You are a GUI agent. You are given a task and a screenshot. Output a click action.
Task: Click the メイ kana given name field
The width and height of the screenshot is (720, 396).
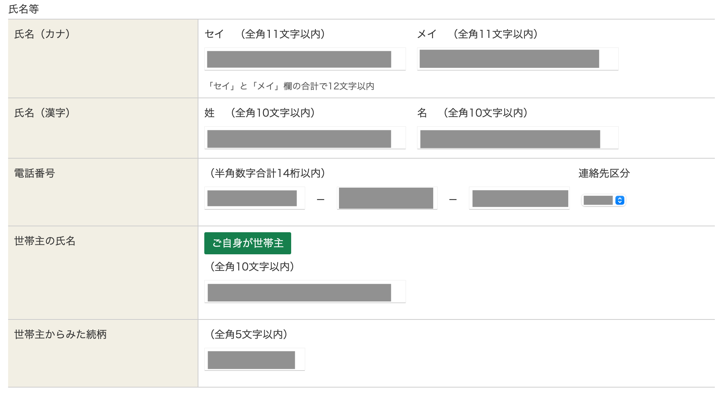click(x=518, y=59)
